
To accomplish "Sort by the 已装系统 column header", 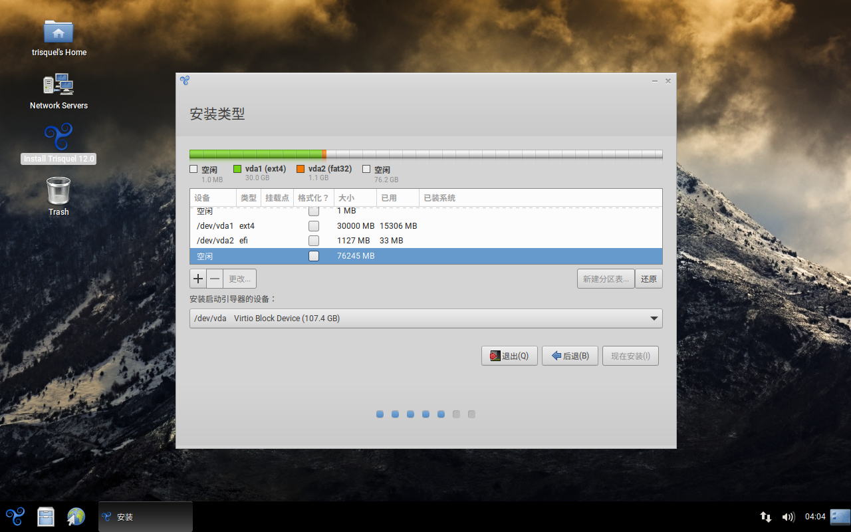I will [541, 198].
